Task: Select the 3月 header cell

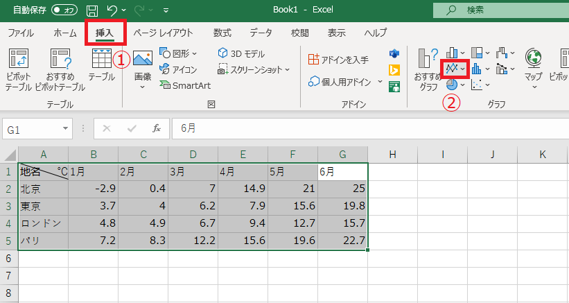Action: (193, 172)
